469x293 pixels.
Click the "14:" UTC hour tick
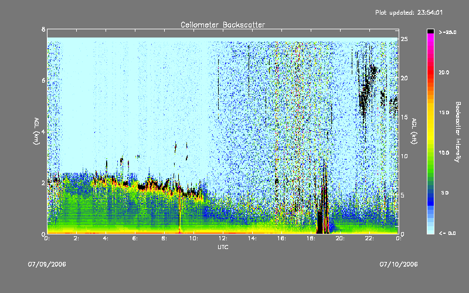(252, 239)
